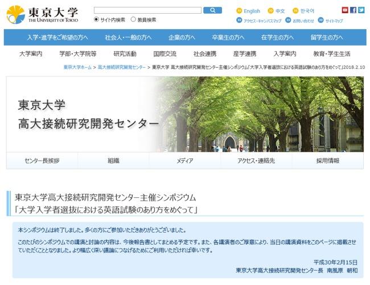Open お問い合わせ link
Viewport: 370px width, 285px height.
303,21
